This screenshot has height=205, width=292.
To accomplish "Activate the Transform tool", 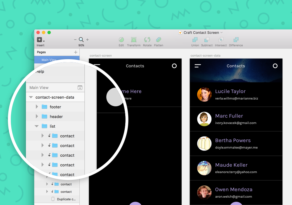I will [134, 41].
